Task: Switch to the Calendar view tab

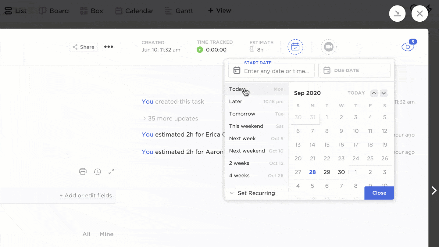Action: [134, 11]
